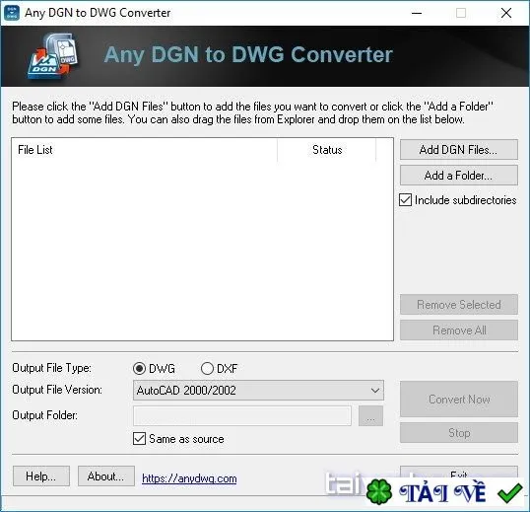Image resolution: width=530 pixels, height=512 pixels.
Task: Select DWG output file type
Action: pos(139,369)
